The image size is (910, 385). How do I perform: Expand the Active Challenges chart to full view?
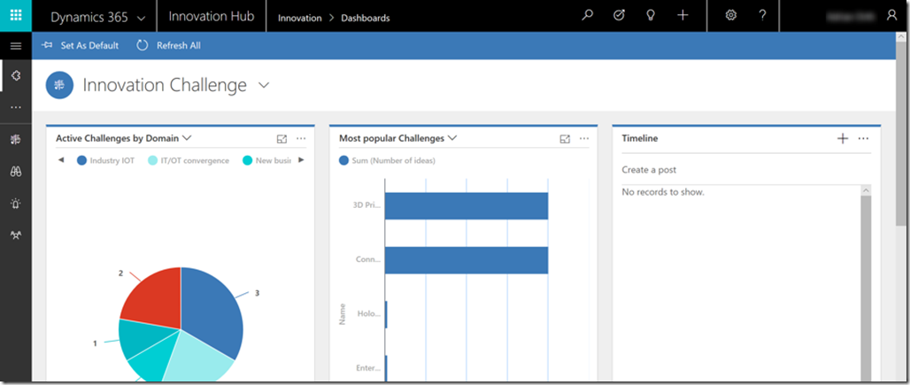[x=281, y=139]
